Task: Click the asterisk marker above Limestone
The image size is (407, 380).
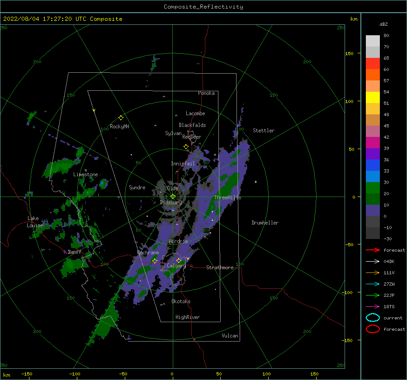Action: [85, 170]
